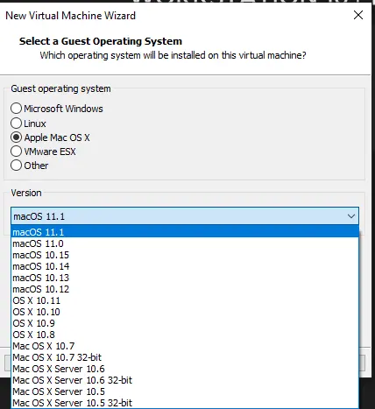
Task: Choose Mac OS X Server 10.5 32-bit
Action: coord(185,403)
